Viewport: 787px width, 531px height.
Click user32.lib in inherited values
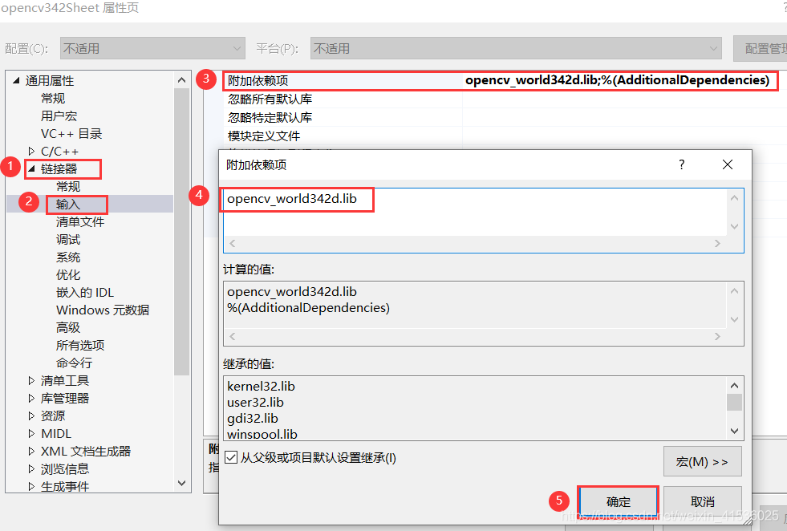255,402
